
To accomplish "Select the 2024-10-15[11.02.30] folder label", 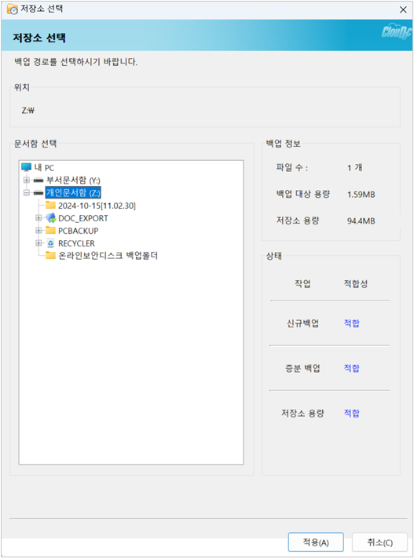I will (x=97, y=206).
